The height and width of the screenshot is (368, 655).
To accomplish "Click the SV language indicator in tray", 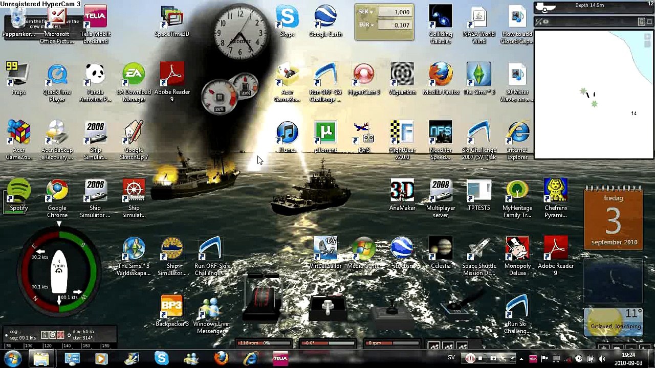I will coord(451,358).
